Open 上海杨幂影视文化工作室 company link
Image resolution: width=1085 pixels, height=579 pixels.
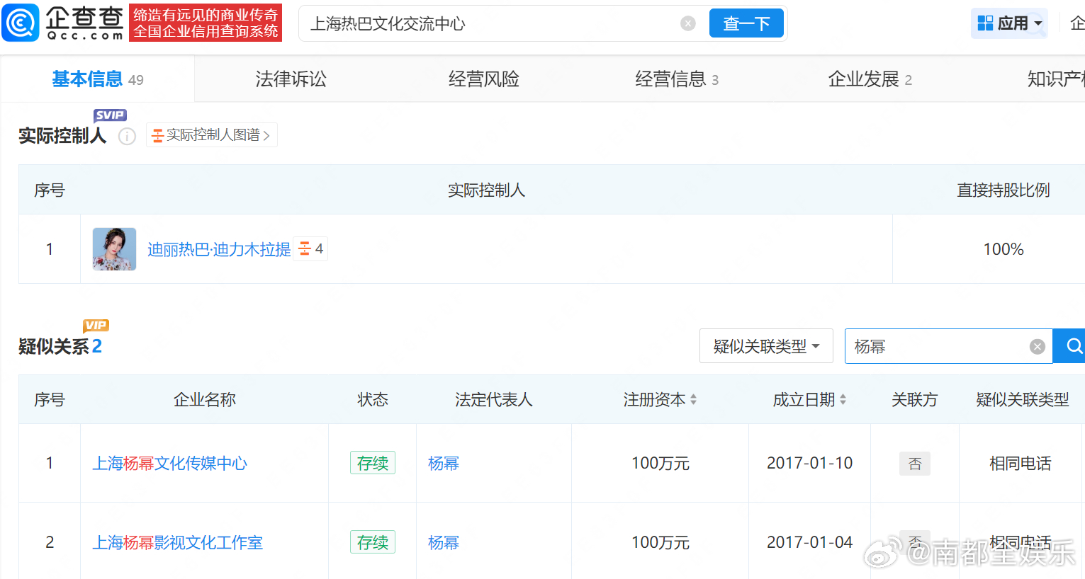(178, 543)
